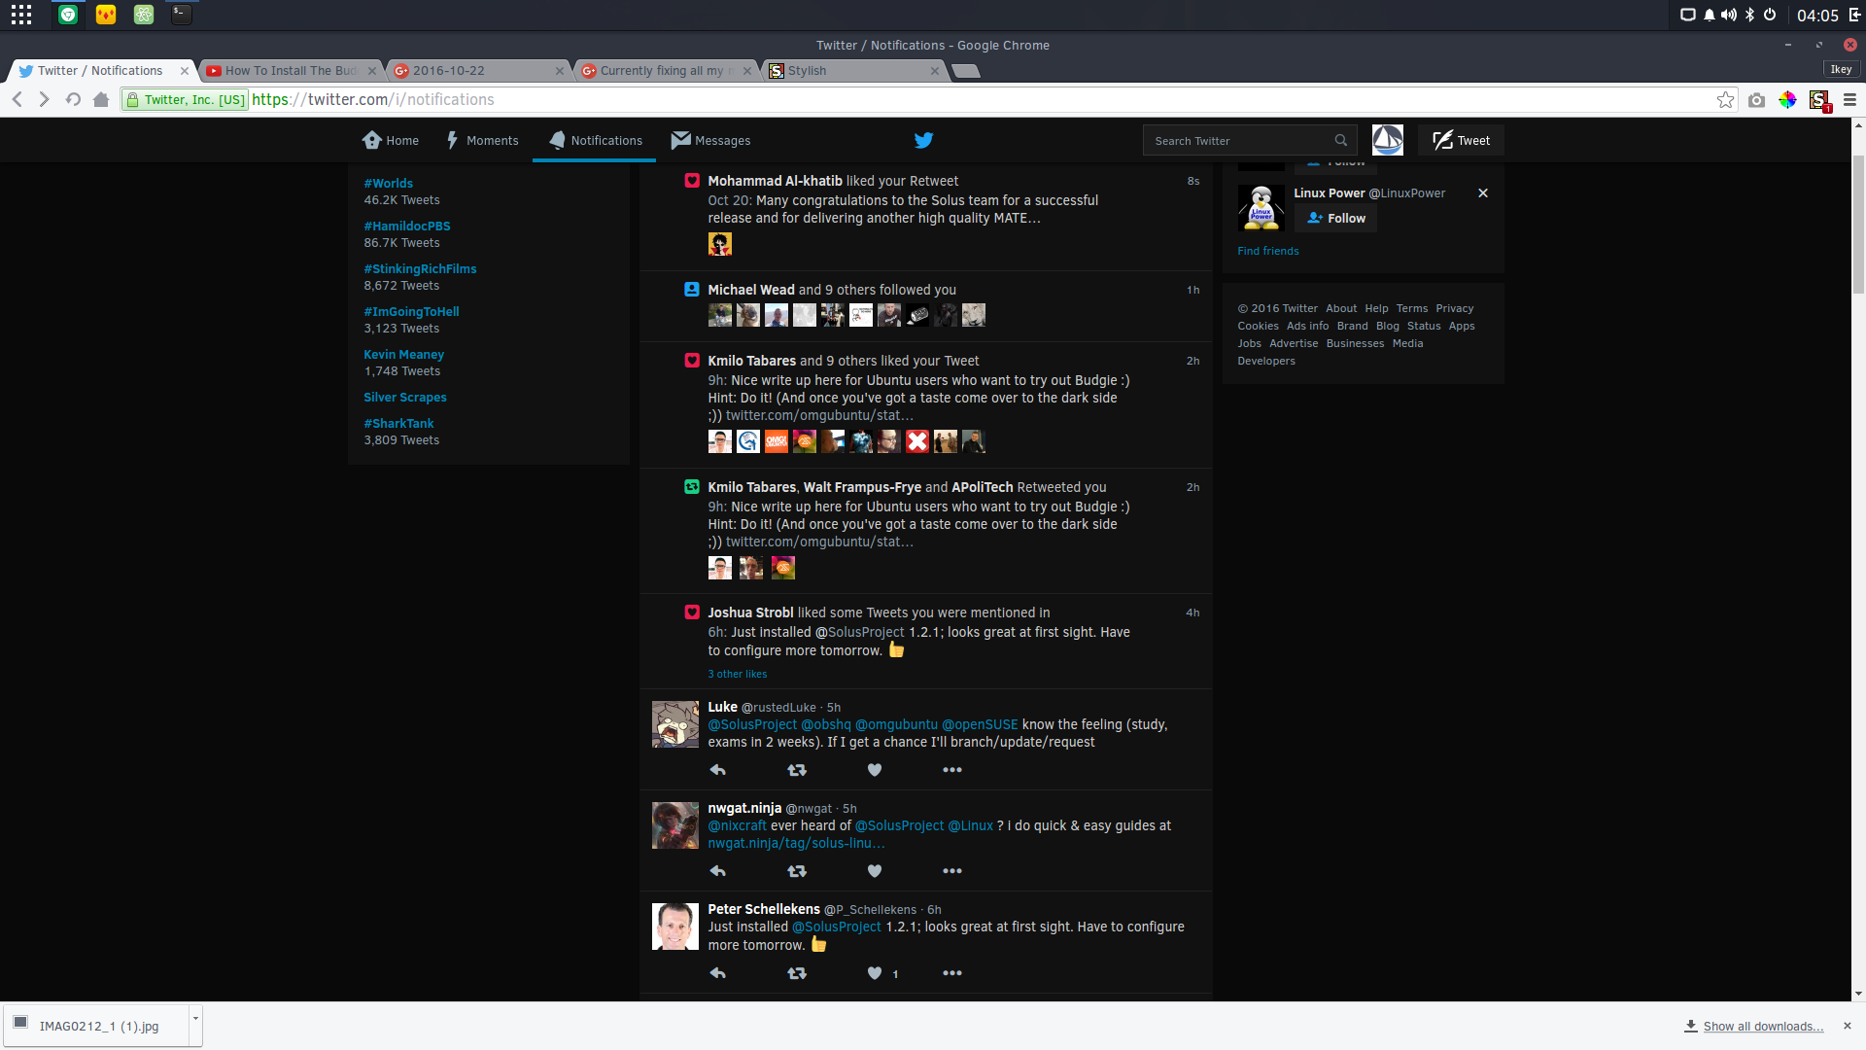Open Messages tab
The height and width of the screenshot is (1050, 1866).
710,140
